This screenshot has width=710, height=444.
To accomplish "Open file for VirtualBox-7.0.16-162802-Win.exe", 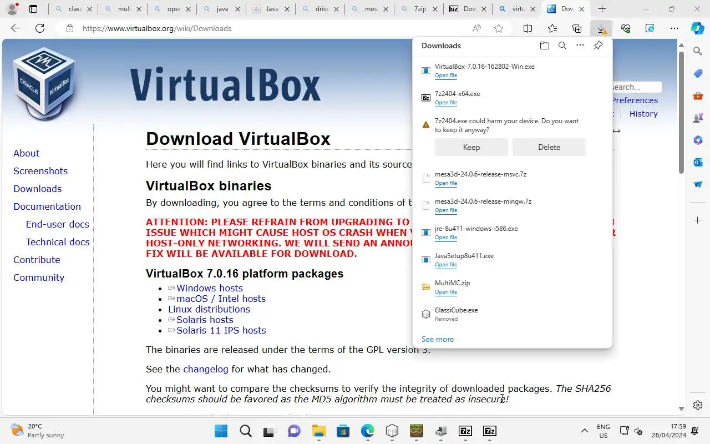I will tap(446, 75).
